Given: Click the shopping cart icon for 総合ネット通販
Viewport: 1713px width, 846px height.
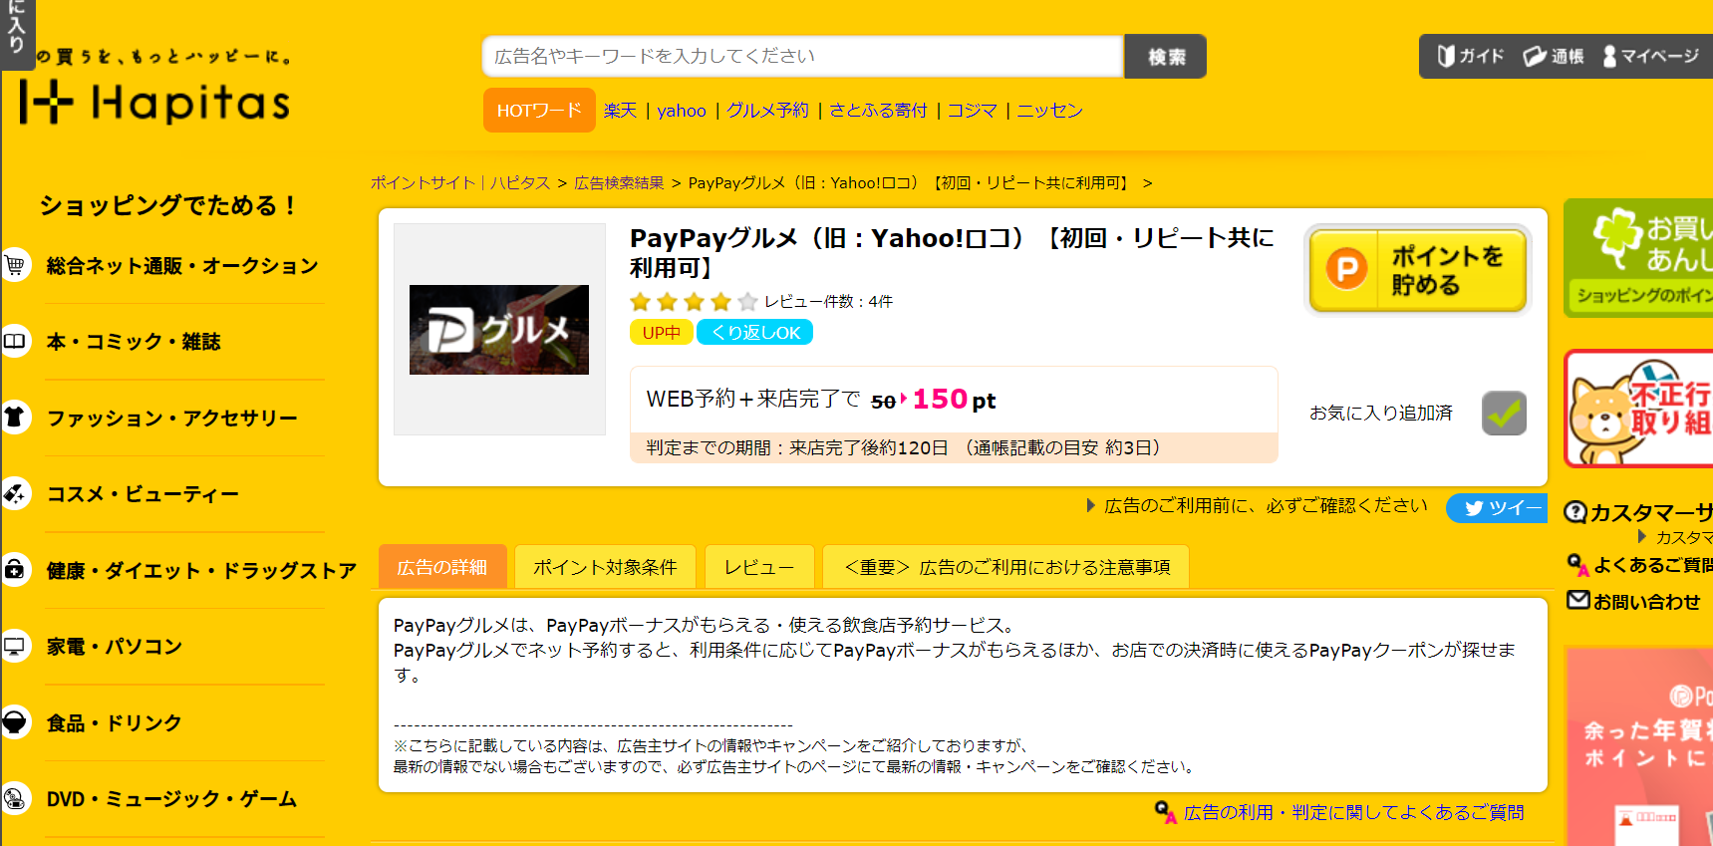Looking at the screenshot, I should 15,265.
